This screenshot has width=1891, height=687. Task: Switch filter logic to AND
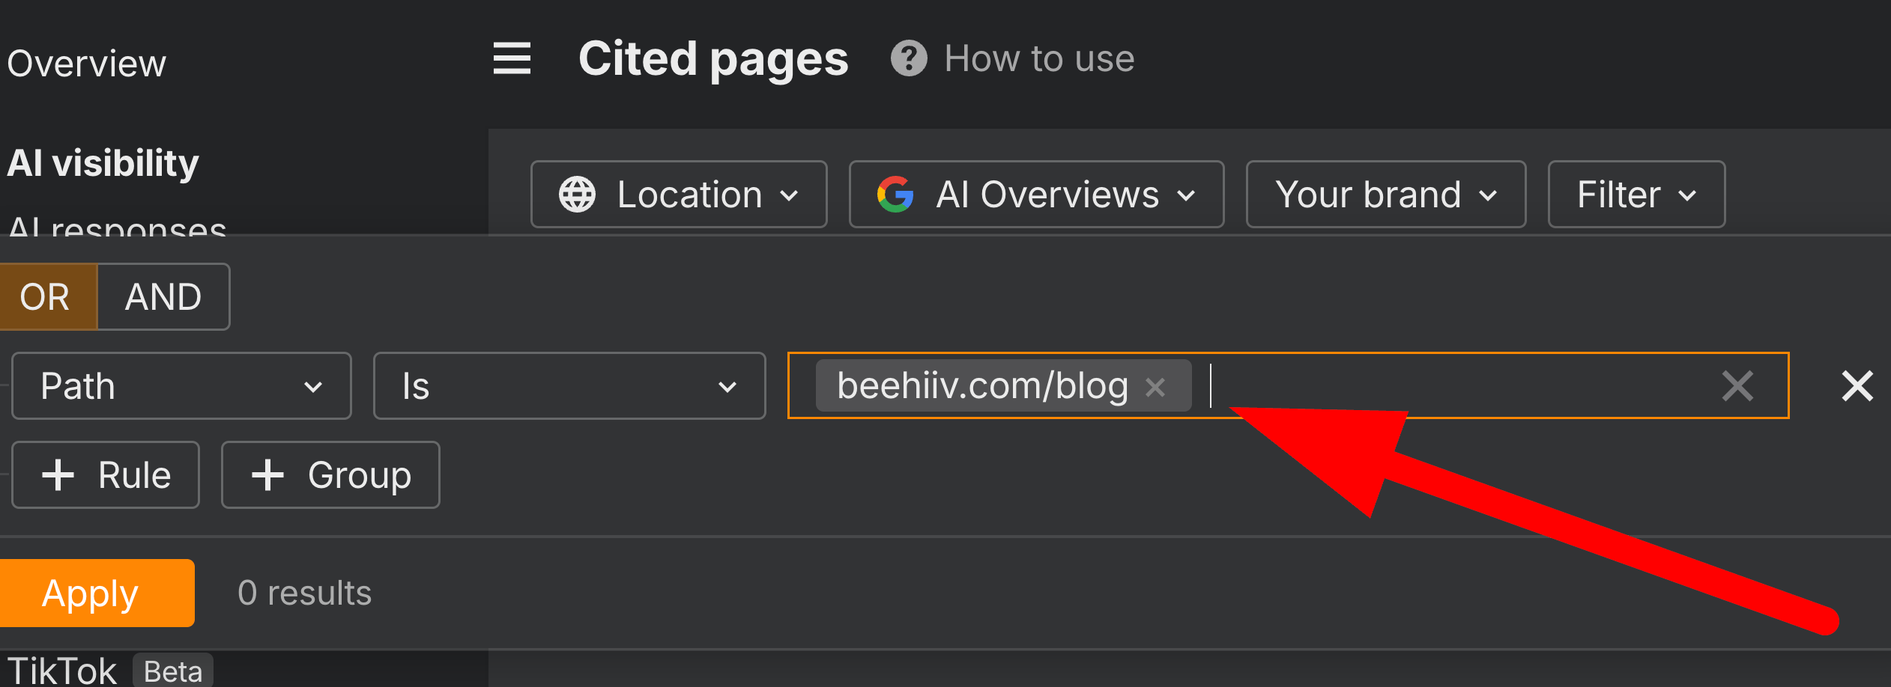163,296
